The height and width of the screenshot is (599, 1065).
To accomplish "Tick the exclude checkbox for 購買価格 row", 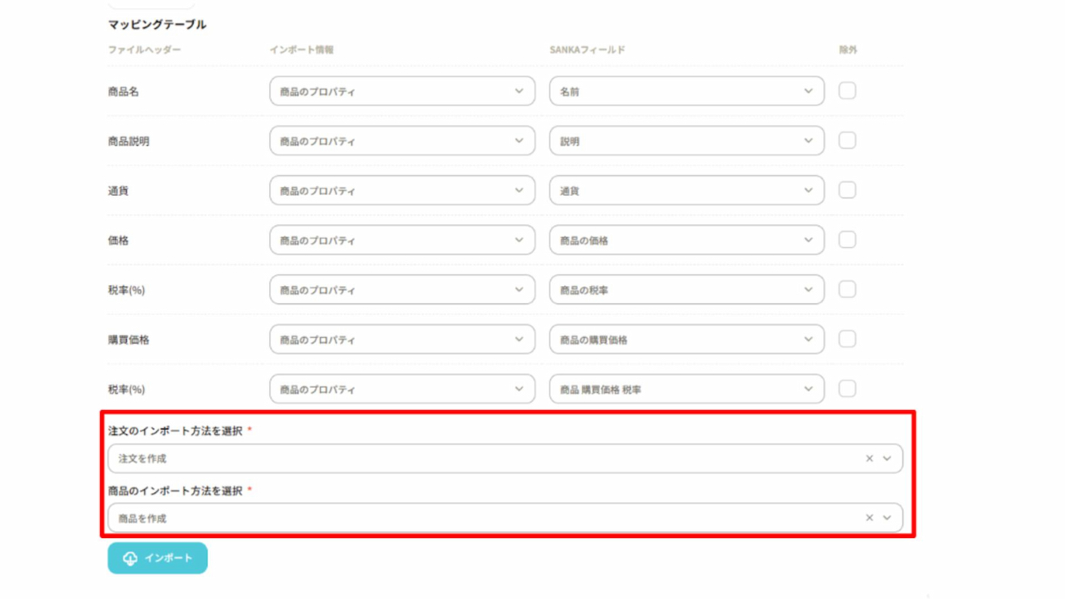I will 847,339.
